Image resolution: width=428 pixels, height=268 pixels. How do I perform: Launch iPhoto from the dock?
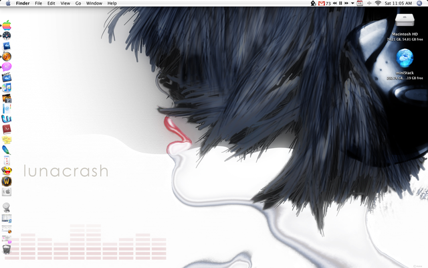pos(7,98)
